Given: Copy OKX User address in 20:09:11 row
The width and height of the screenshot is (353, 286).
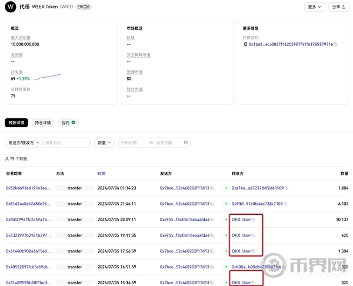Looking at the screenshot, I should click(253, 220).
